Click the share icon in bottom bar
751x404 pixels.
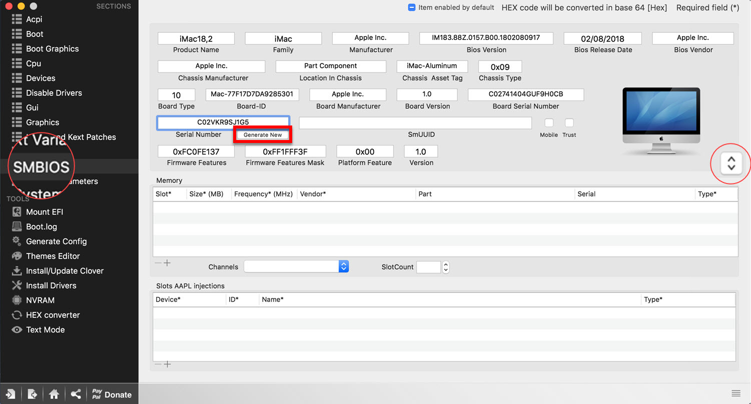click(76, 394)
